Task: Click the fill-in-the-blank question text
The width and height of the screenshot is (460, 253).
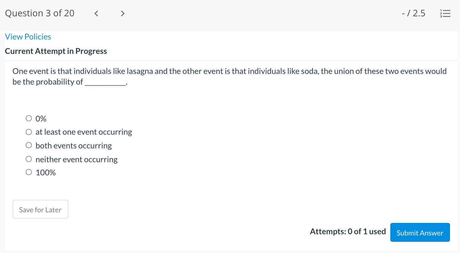Action: 229,76
